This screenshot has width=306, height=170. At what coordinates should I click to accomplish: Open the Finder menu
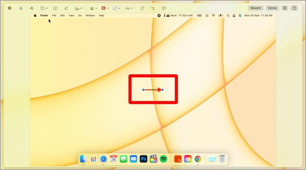44,15
